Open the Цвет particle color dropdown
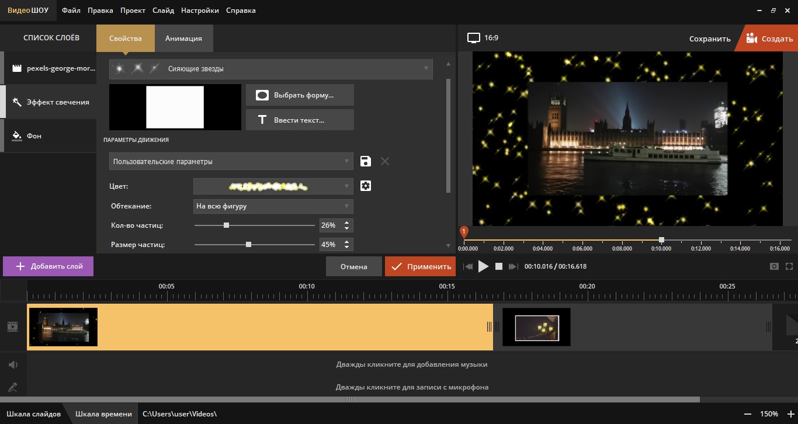 pos(273,186)
